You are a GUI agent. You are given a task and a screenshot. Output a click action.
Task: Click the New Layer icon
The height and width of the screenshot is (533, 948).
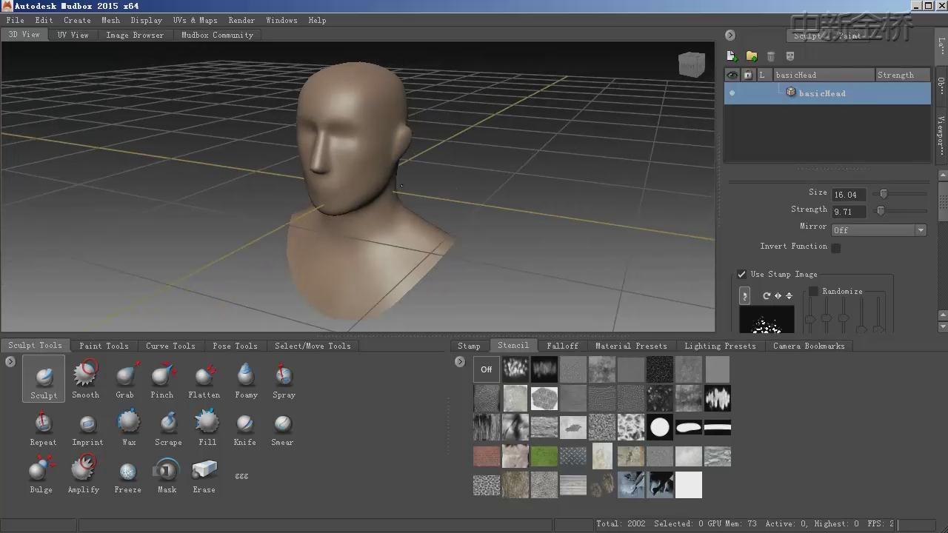pyautogui.click(x=732, y=56)
